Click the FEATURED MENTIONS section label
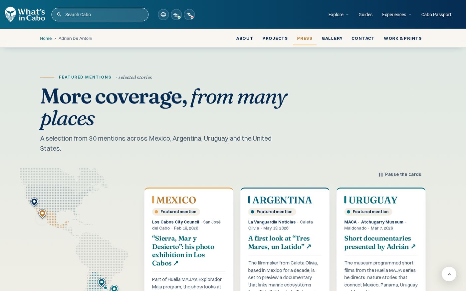 (85, 77)
